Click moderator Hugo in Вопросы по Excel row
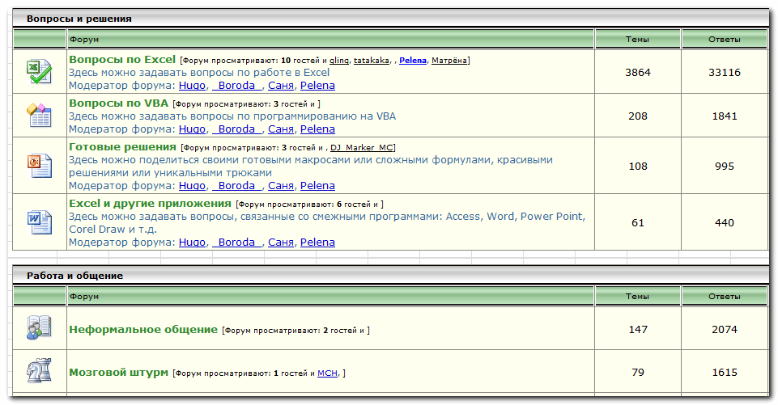Image resolution: width=778 pixels, height=405 pixels. tap(192, 85)
